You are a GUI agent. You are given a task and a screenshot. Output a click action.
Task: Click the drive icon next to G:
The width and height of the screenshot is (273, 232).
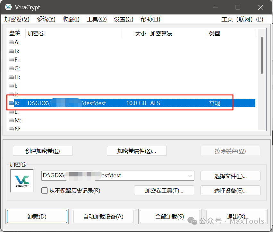click(11, 68)
